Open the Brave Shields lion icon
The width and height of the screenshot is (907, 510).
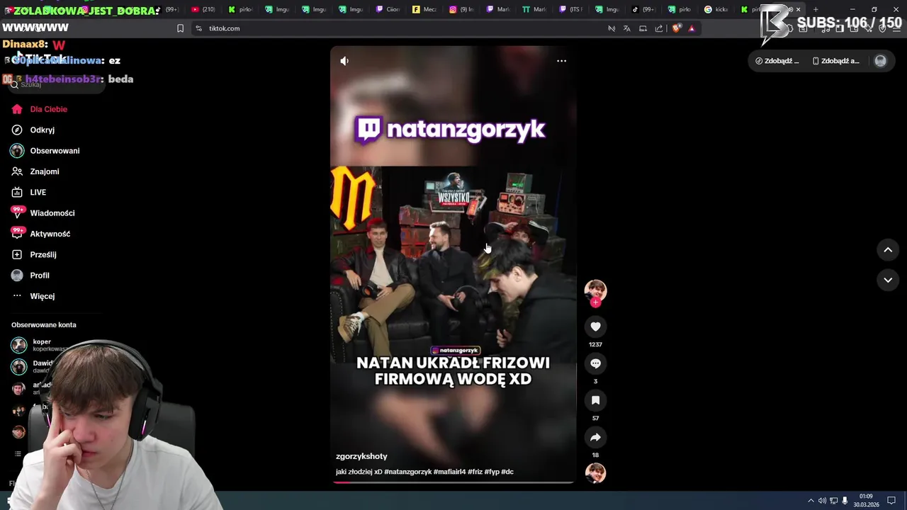click(676, 28)
